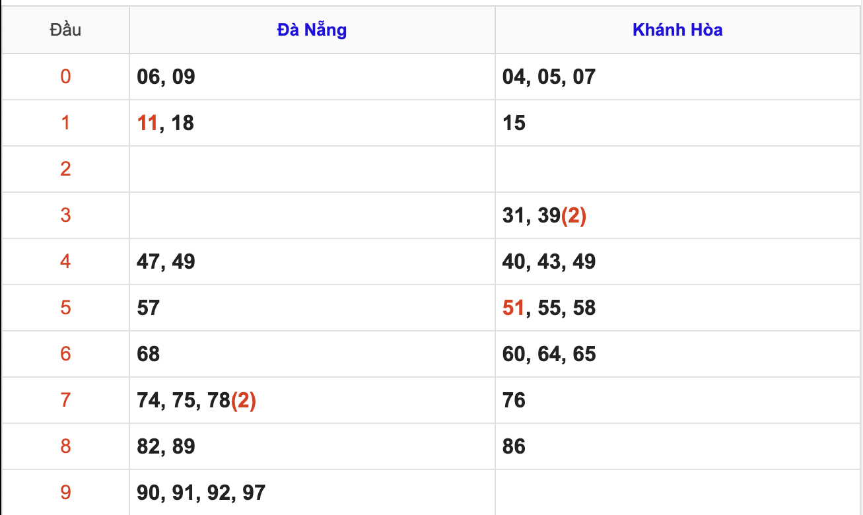Screen dimensions: 863x515
Task: Click the number 86 in Khánh Hòa column
Action: 514,446
